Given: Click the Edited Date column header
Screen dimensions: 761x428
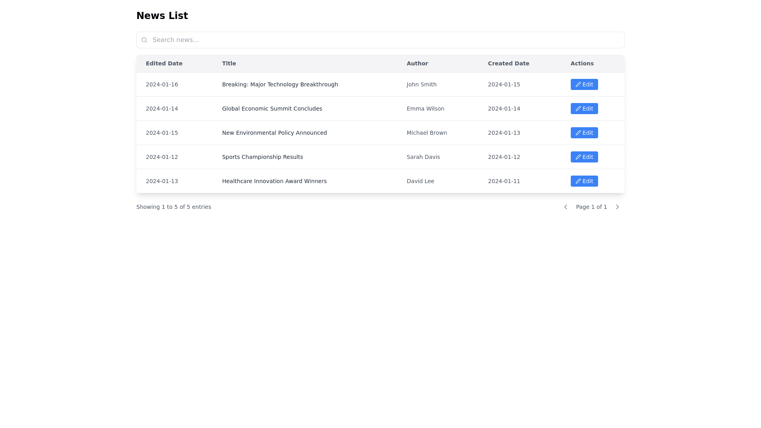Looking at the screenshot, I should click(164, 63).
